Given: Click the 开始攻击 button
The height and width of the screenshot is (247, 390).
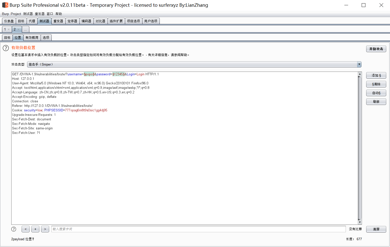Looking at the screenshot, I should click(376, 49).
